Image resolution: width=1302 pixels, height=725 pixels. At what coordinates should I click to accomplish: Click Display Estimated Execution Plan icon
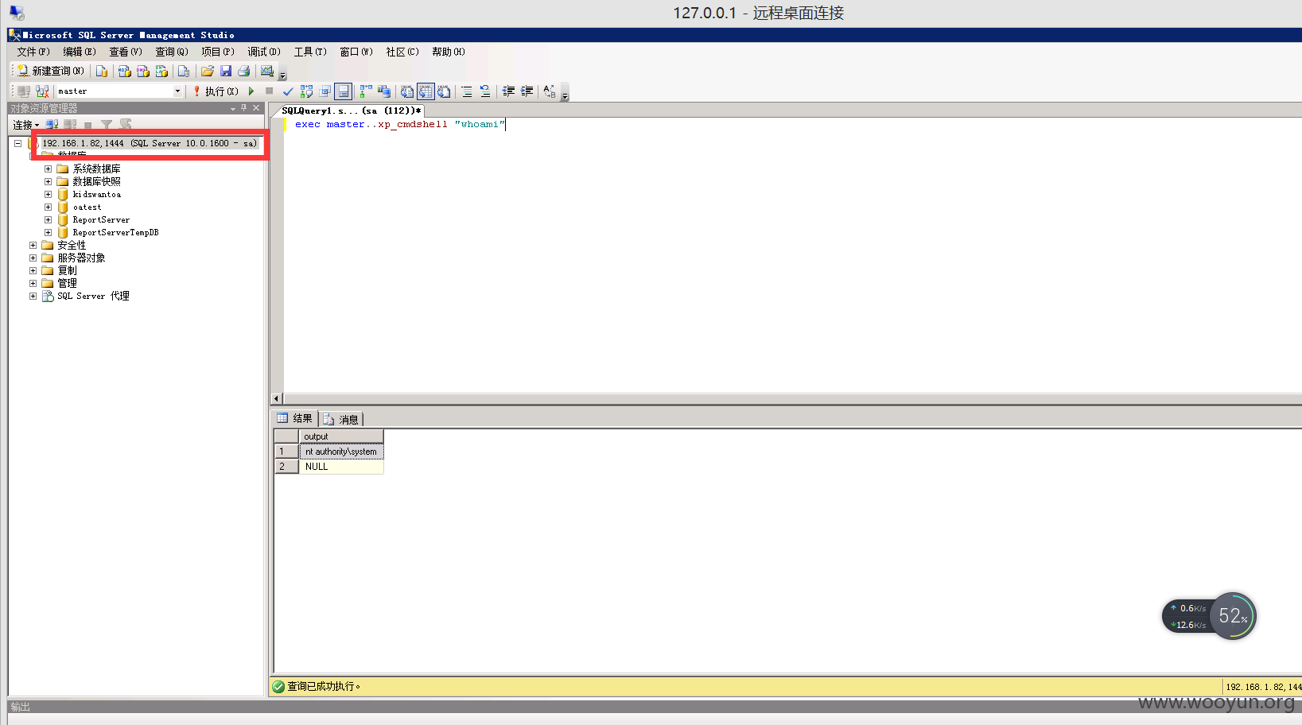[306, 91]
